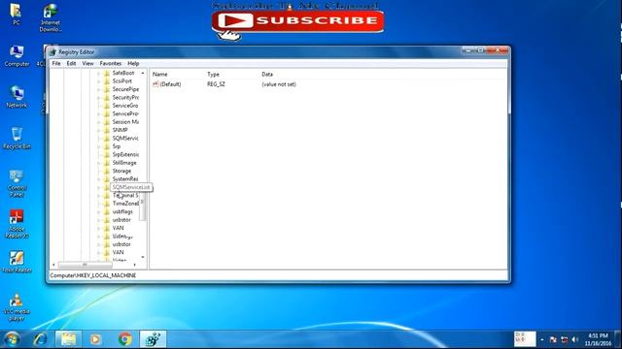
Task: Open the Edit menu
Action: 71,63
